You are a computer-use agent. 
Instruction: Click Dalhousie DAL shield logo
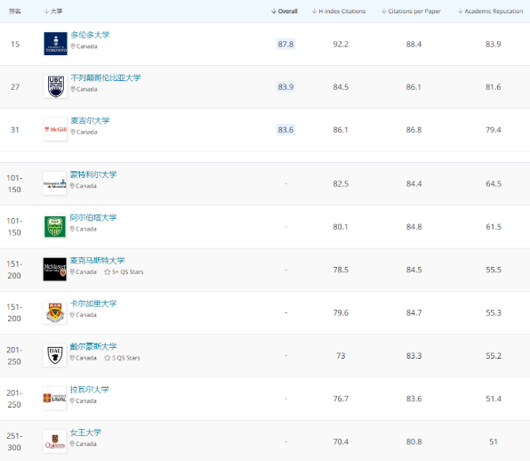click(55, 355)
